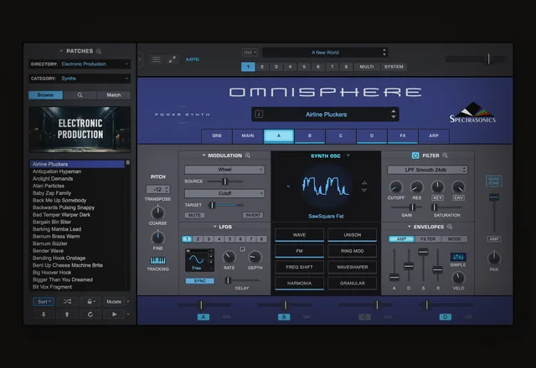Toggle modulation Invert button
Screen dimensions: 536x368
[x=253, y=215]
